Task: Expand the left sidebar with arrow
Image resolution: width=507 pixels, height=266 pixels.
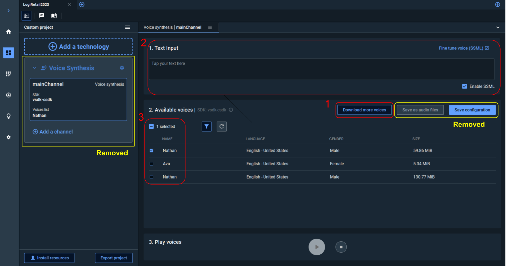Action: 8,11
